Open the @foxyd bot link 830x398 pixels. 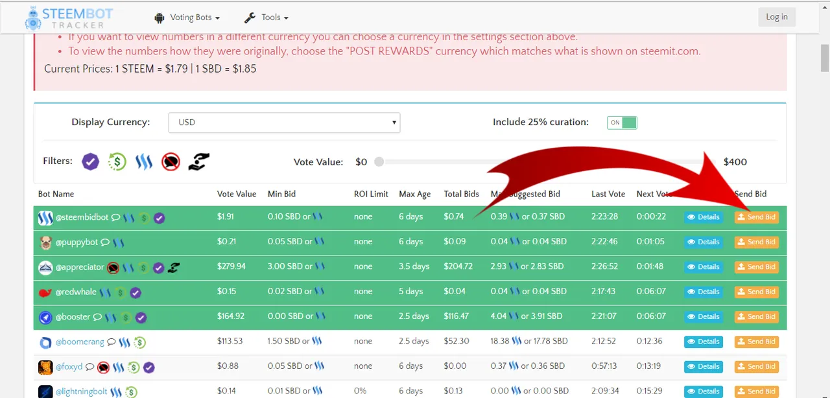(69, 366)
